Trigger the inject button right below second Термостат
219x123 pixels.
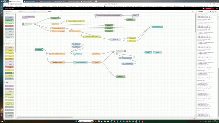point(119,58)
